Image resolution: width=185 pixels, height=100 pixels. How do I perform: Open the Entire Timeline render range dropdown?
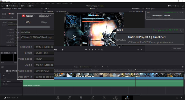(x=85, y=67)
